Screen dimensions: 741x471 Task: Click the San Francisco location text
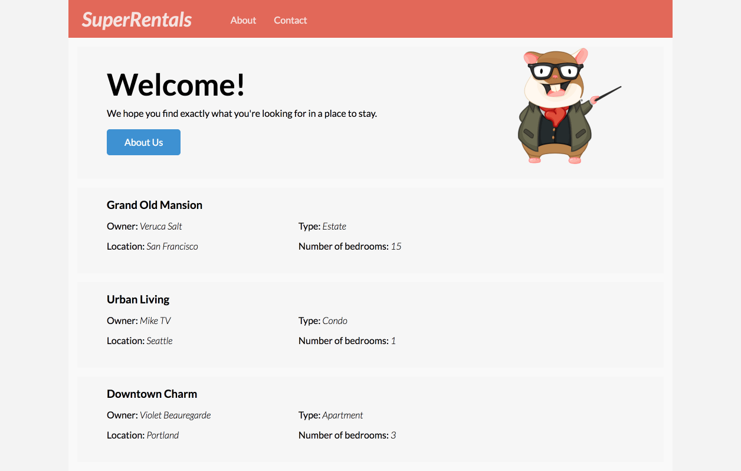coord(172,246)
